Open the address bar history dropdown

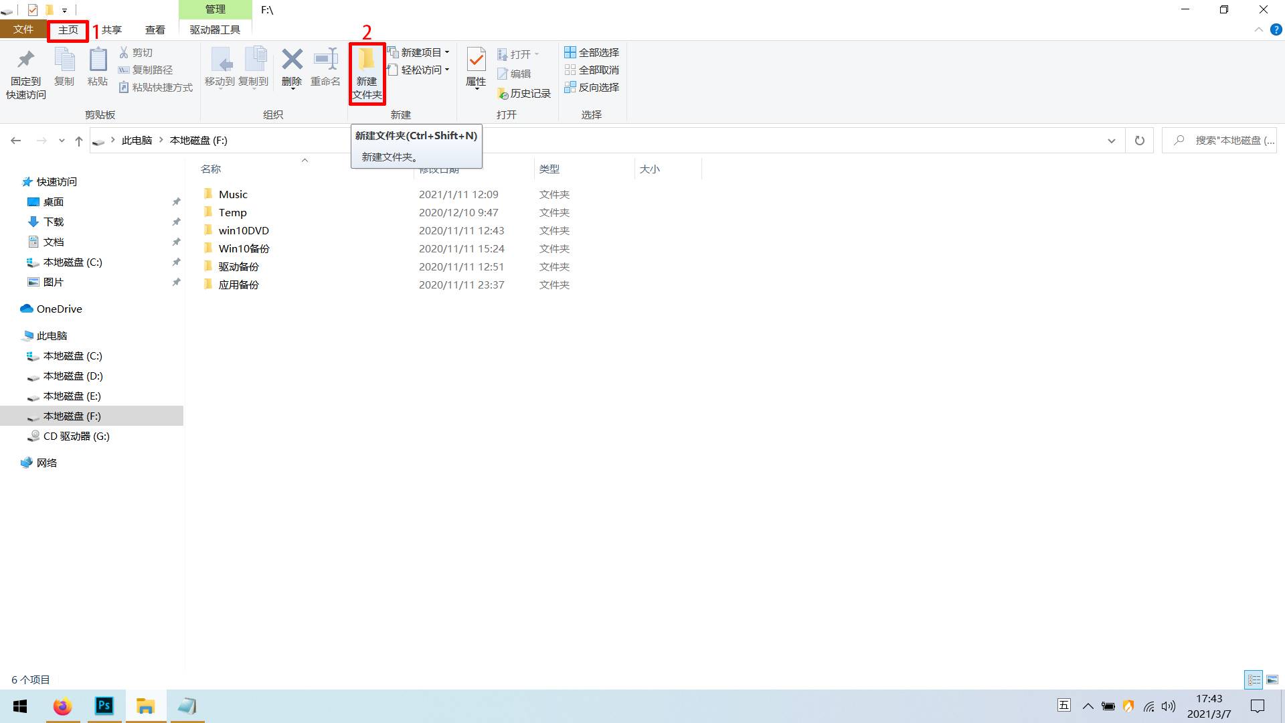[x=1112, y=140]
